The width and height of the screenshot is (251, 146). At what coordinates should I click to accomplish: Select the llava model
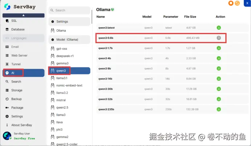(x=69, y=122)
